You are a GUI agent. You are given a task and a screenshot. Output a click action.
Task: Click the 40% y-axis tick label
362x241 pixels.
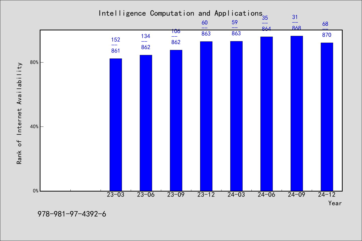pyautogui.click(x=34, y=127)
